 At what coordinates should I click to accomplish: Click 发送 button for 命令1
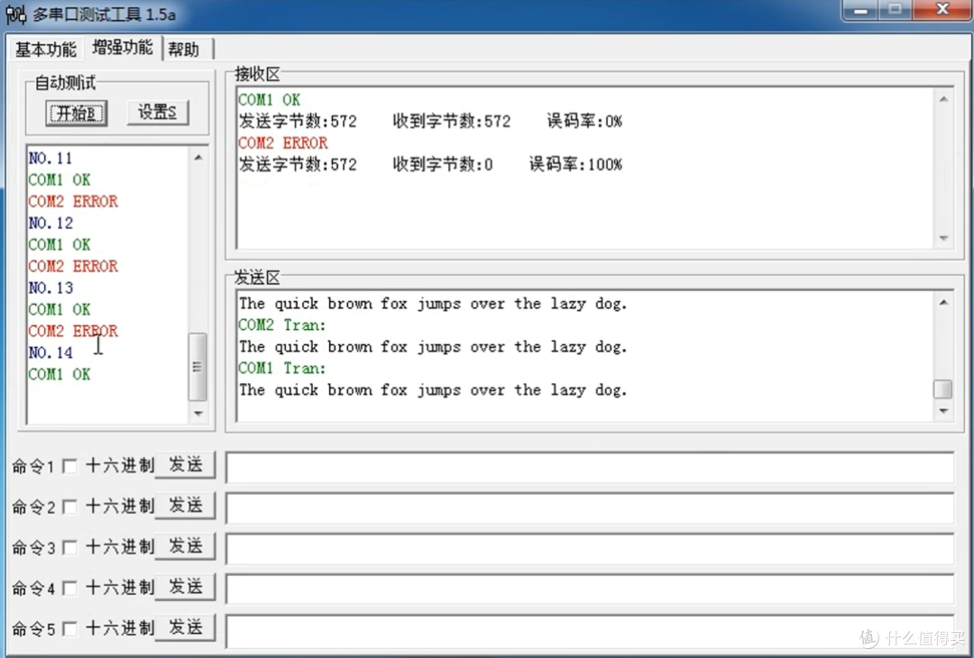(x=185, y=465)
